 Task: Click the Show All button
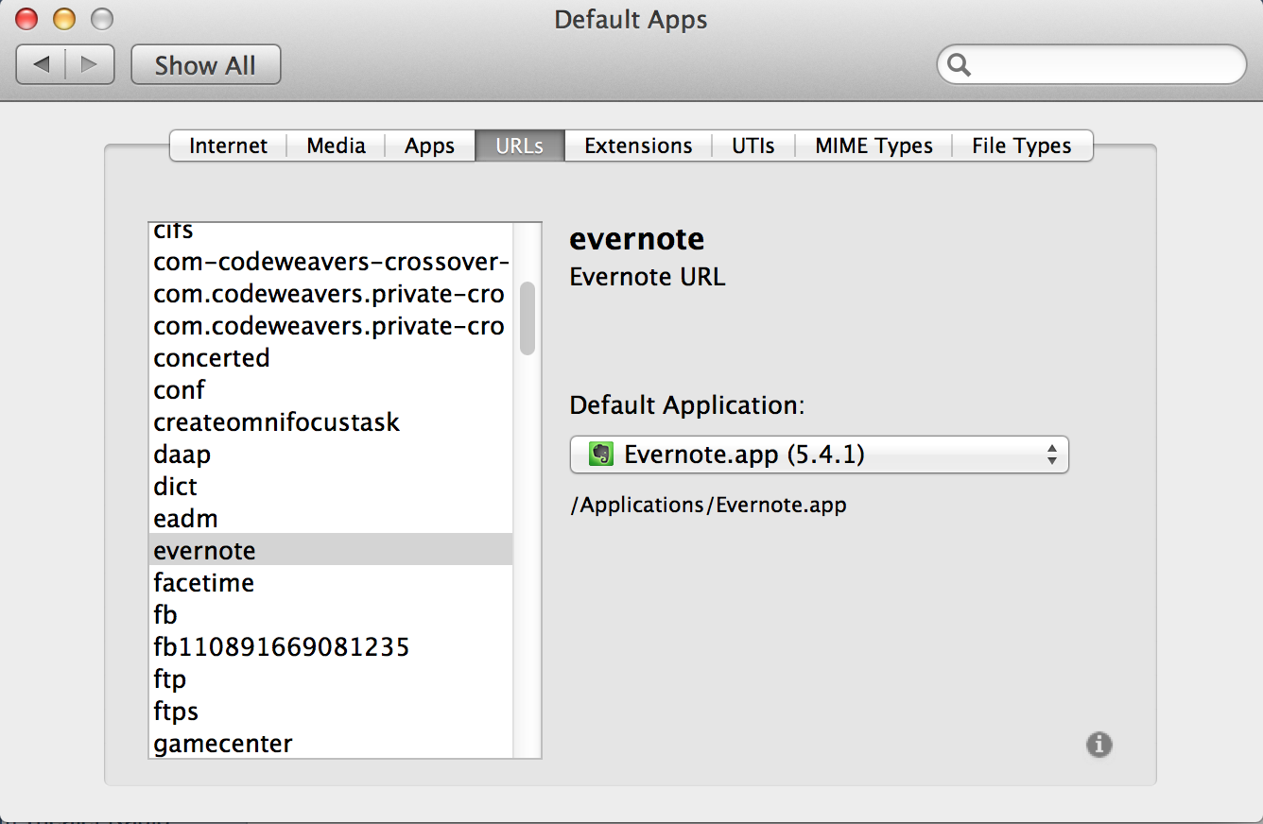[x=205, y=65]
